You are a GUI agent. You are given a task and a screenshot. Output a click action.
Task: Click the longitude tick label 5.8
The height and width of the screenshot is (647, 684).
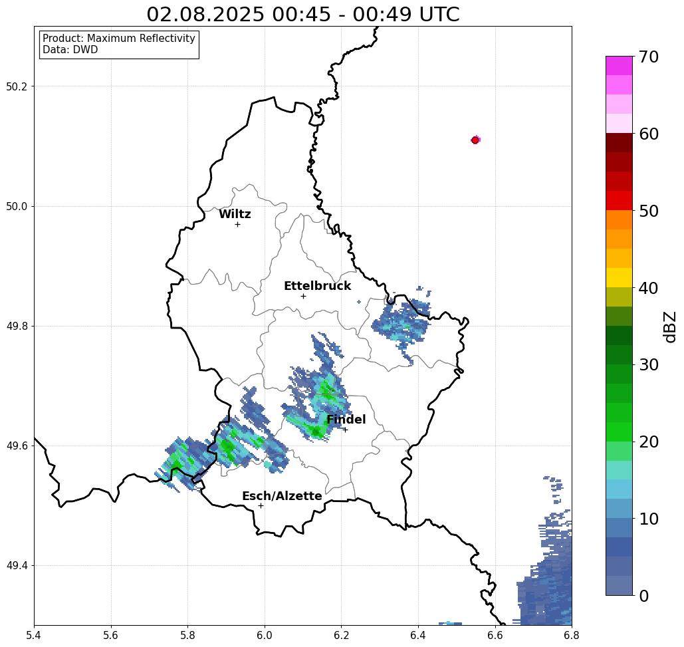(187, 635)
